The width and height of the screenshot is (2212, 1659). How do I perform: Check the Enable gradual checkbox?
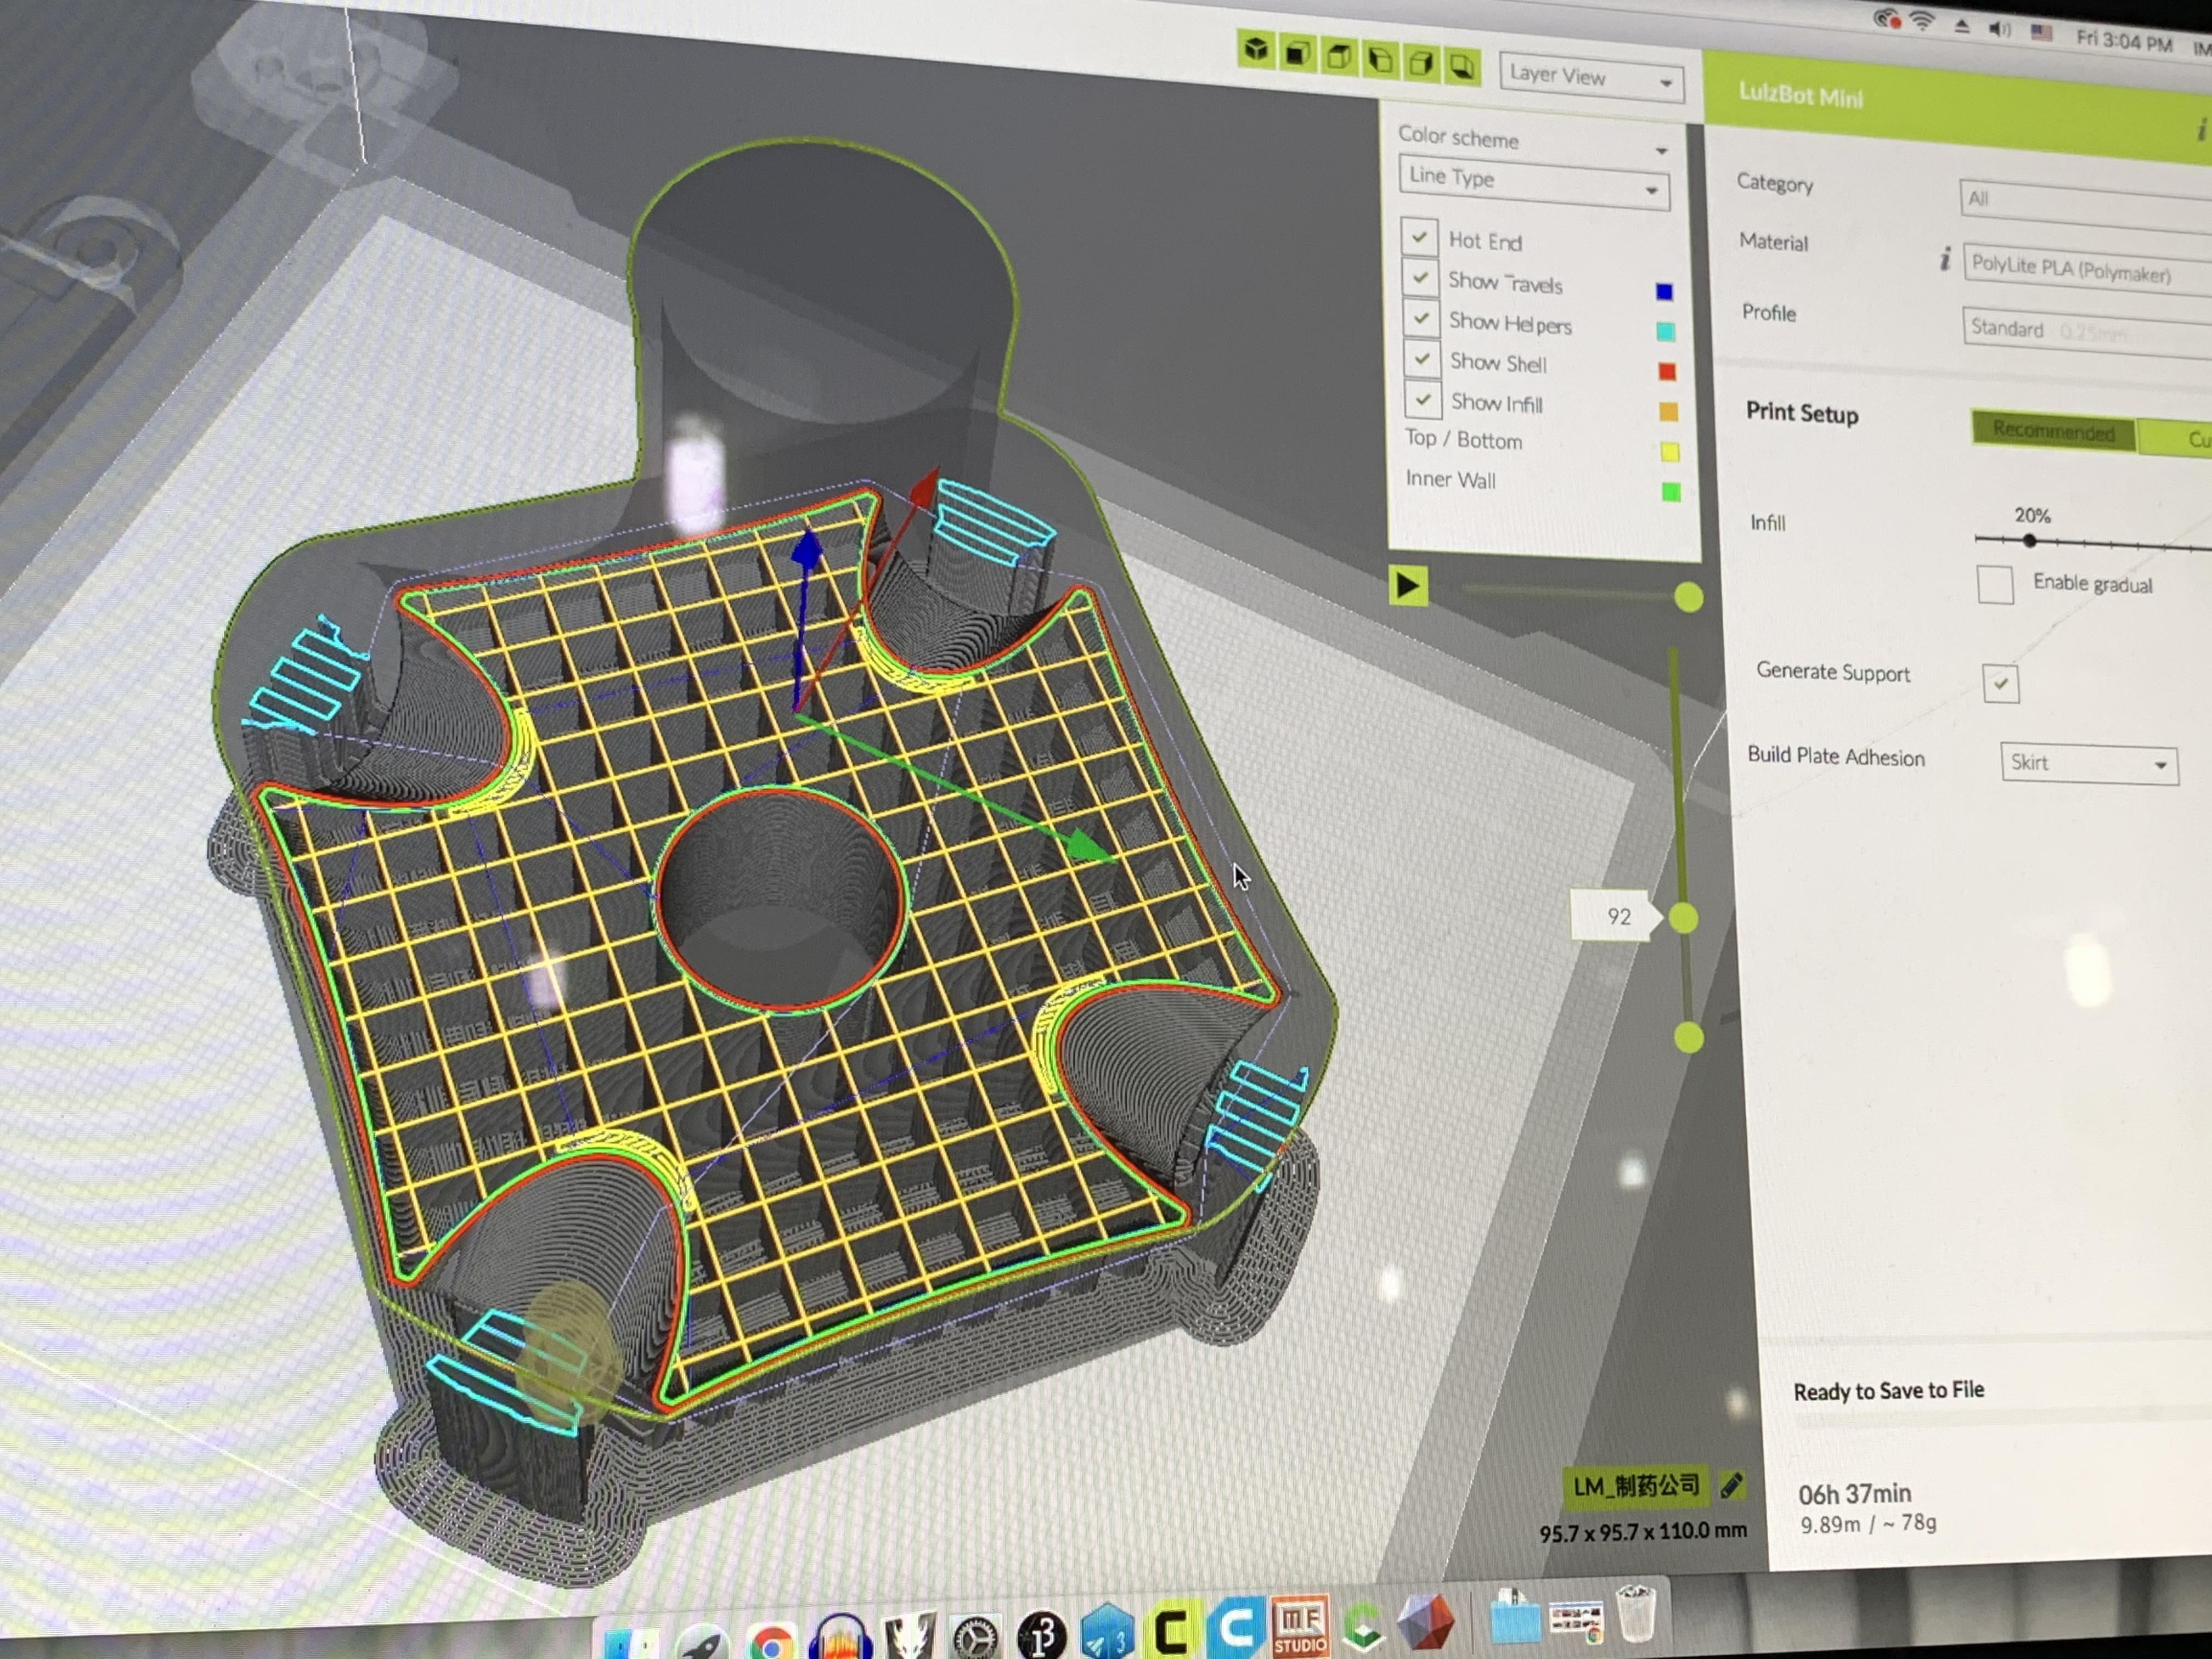[1995, 584]
